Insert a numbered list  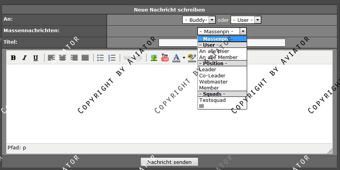[112, 58]
